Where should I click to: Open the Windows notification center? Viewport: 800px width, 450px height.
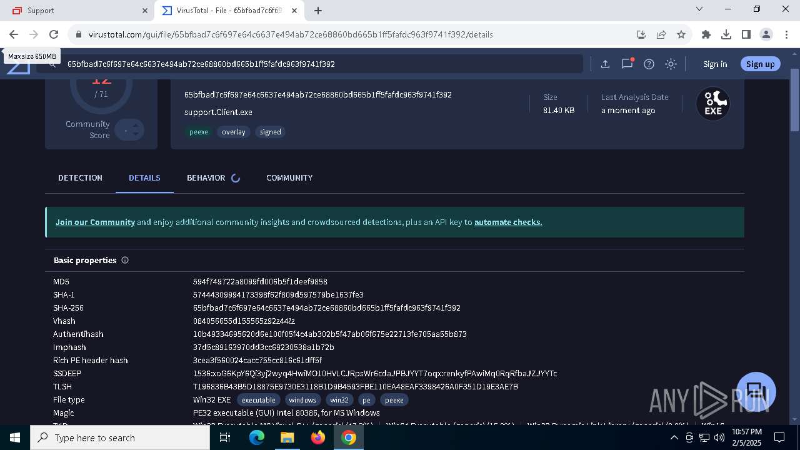coord(779,437)
